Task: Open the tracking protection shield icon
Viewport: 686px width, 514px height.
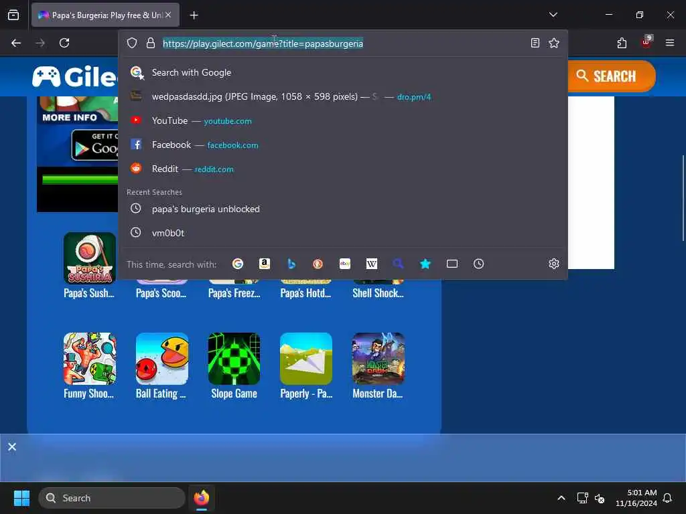Action: click(x=132, y=43)
